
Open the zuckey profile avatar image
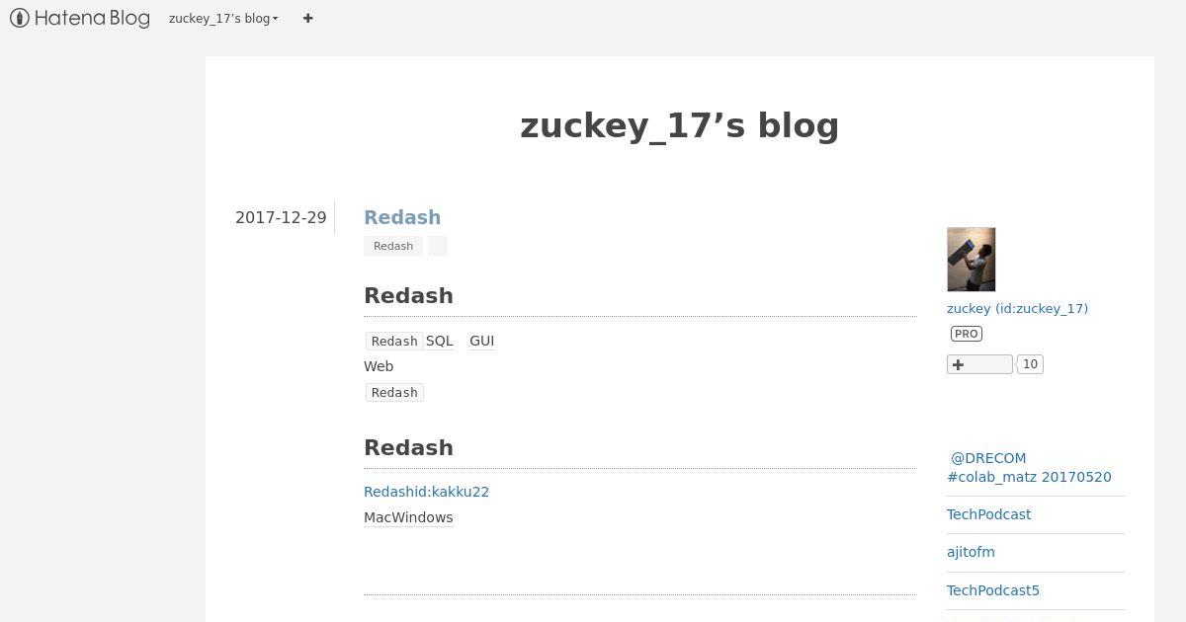(972, 260)
